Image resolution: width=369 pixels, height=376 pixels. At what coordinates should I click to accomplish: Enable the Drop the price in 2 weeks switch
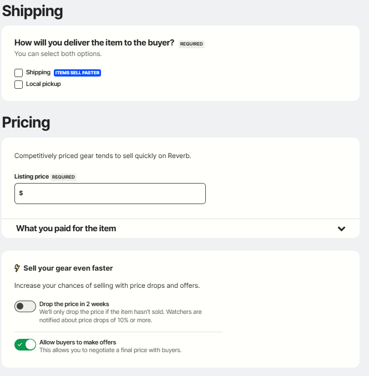pos(25,306)
